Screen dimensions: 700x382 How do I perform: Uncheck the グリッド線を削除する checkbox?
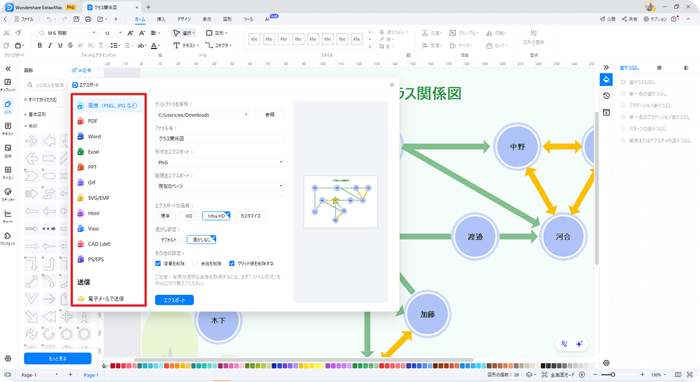pyautogui.click(x=232, y=263)
